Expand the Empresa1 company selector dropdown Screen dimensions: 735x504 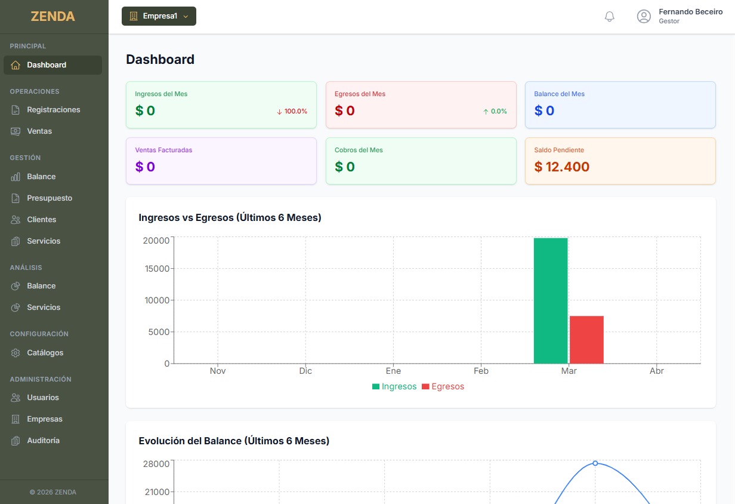(x=159, y=16)
